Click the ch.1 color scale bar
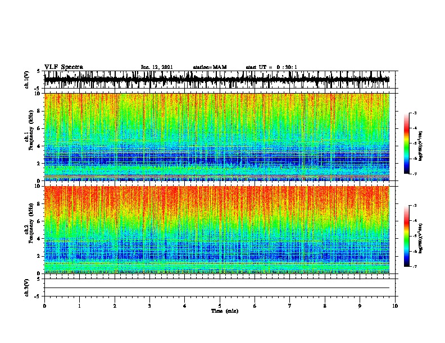The image size is (445, 343). pos(407,143)
